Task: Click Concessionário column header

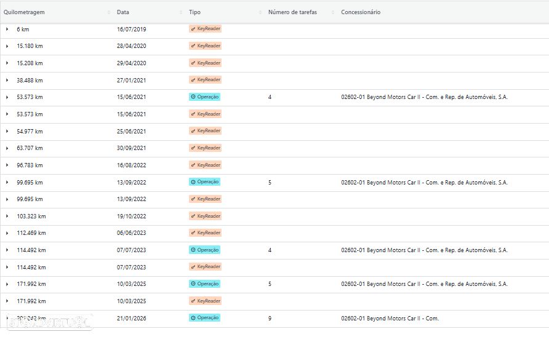Action: click(x=361, y=12)
